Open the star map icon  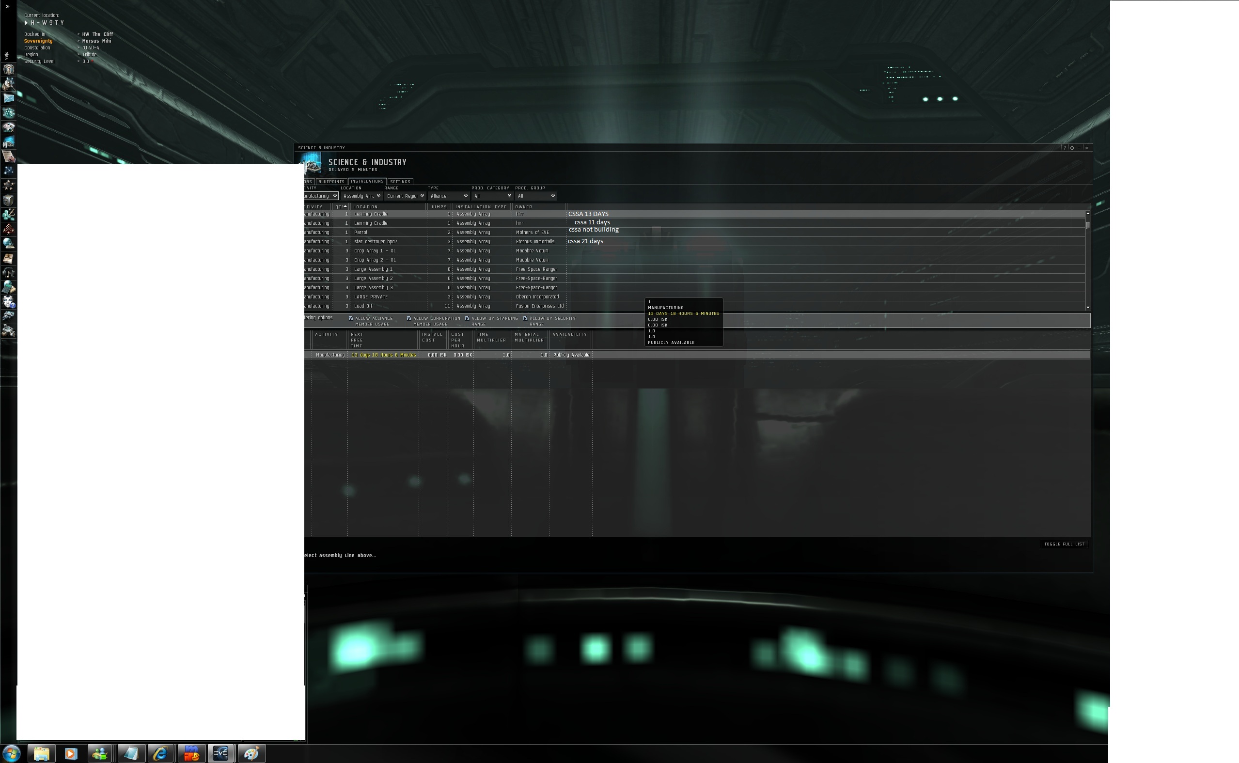click(9, 171)
